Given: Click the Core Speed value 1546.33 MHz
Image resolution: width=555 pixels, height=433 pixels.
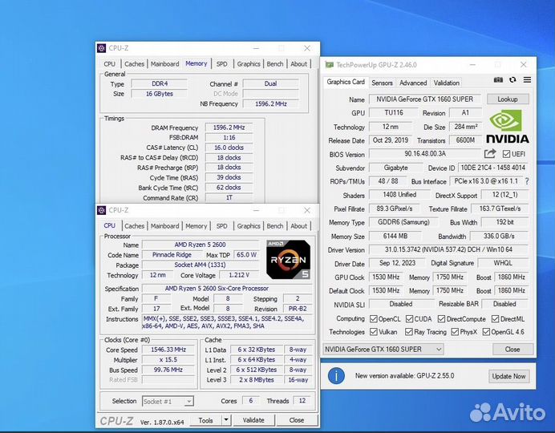Looking at the screenshot, I should click(168, 350).
